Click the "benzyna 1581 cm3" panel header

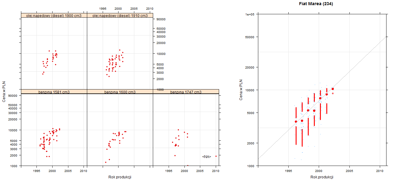[x=54, y=92]
